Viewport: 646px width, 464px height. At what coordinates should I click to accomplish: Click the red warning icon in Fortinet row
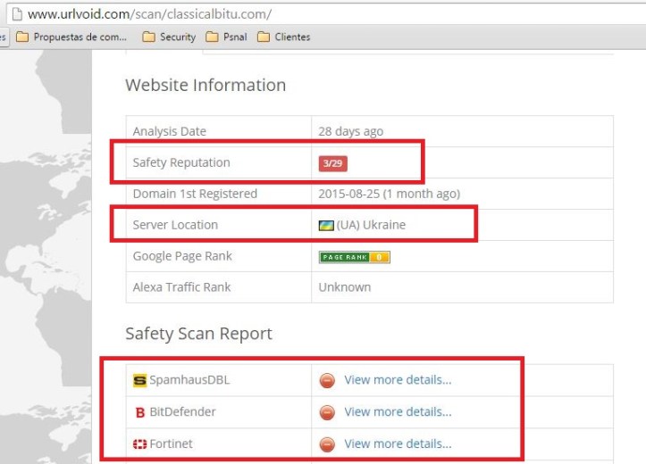tap(327, 443)
